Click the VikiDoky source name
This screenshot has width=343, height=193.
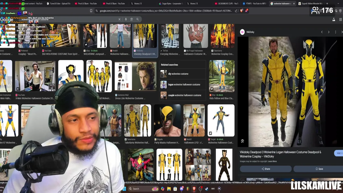tap(250, 32)
